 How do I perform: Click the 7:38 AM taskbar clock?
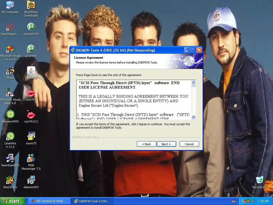click(263, 201)
